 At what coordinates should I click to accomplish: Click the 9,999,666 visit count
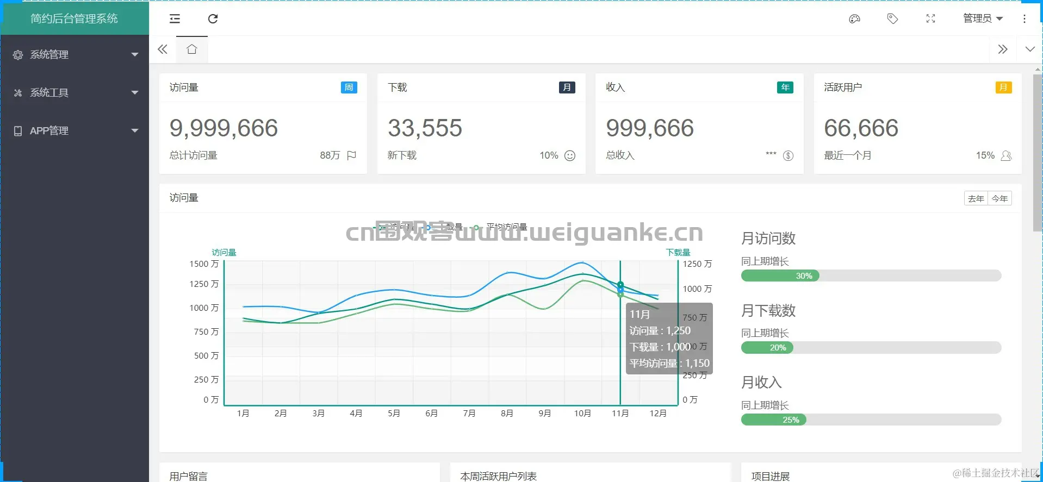pyautogui.click(x=223, y=128)
